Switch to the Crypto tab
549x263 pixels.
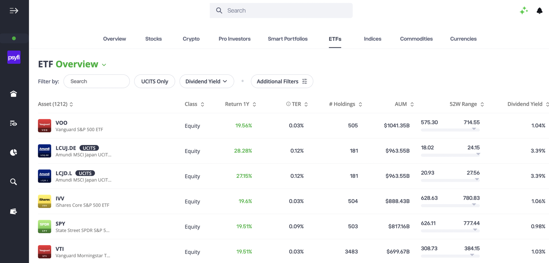point(191,39)
